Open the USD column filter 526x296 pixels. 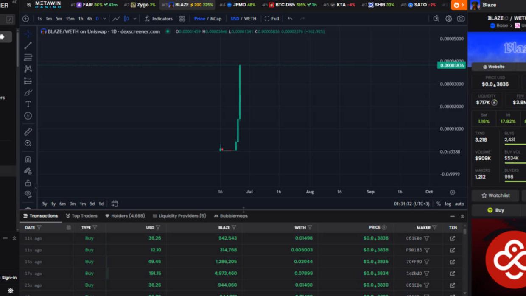[x=158, y=227]
